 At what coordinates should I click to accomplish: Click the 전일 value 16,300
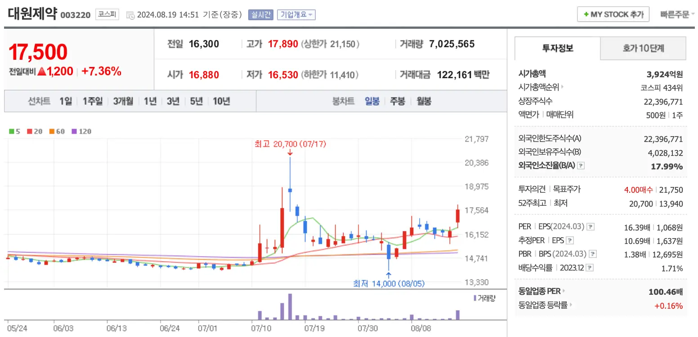pos(204,44)
